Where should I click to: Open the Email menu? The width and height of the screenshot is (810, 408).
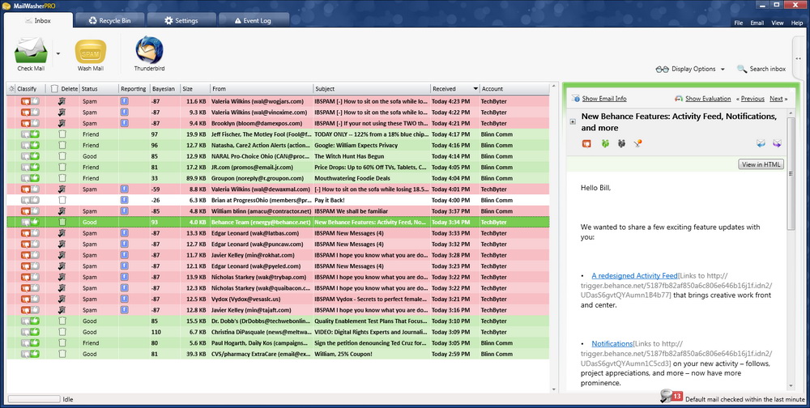(757, 23)
